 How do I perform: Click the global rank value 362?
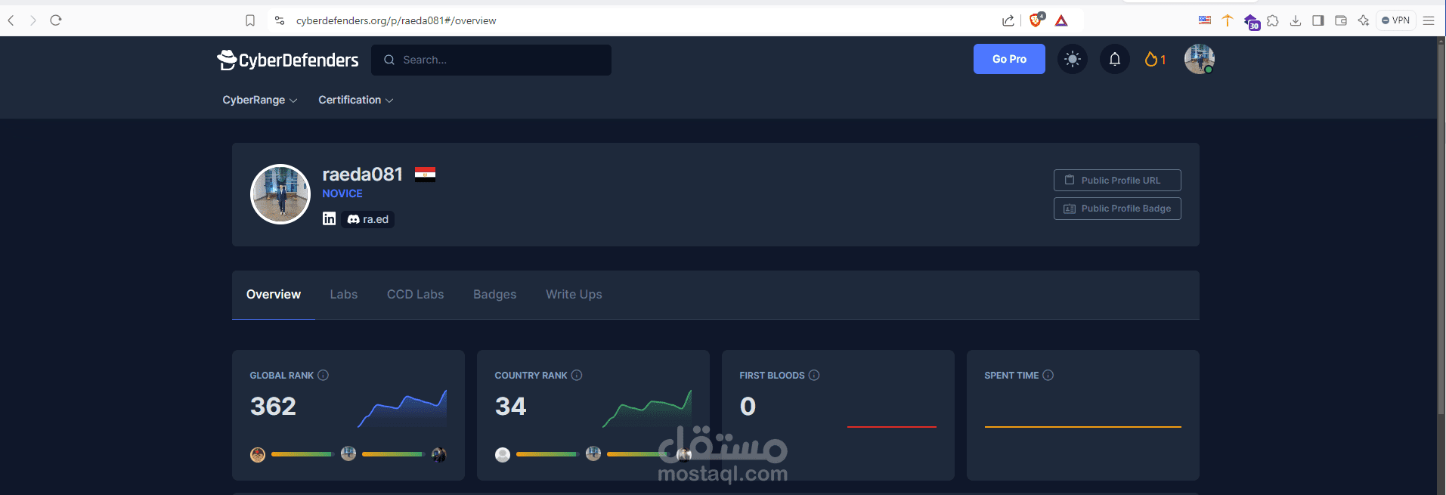[273, 407]
